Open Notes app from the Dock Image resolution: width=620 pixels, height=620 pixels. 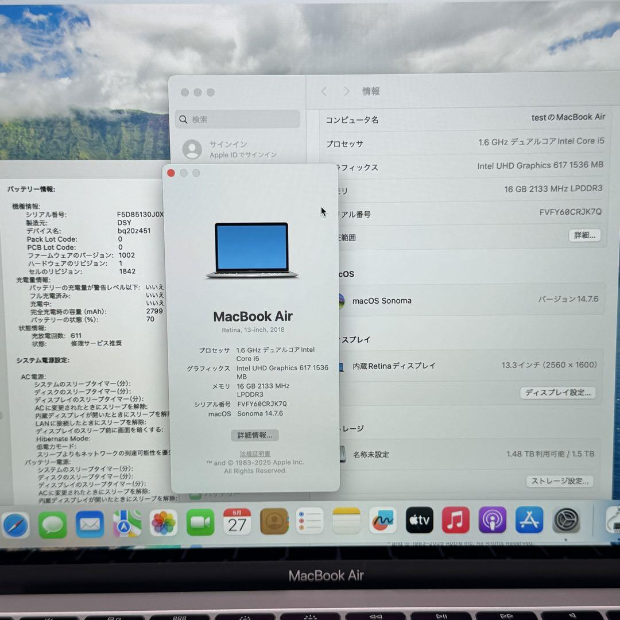(x=346, y=521)
